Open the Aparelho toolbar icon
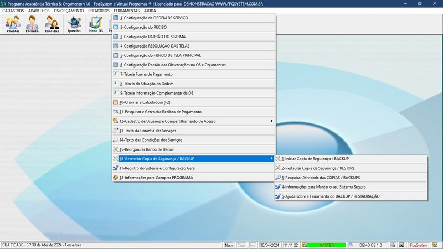Viewport: 443px width, 249px height. 74,24
